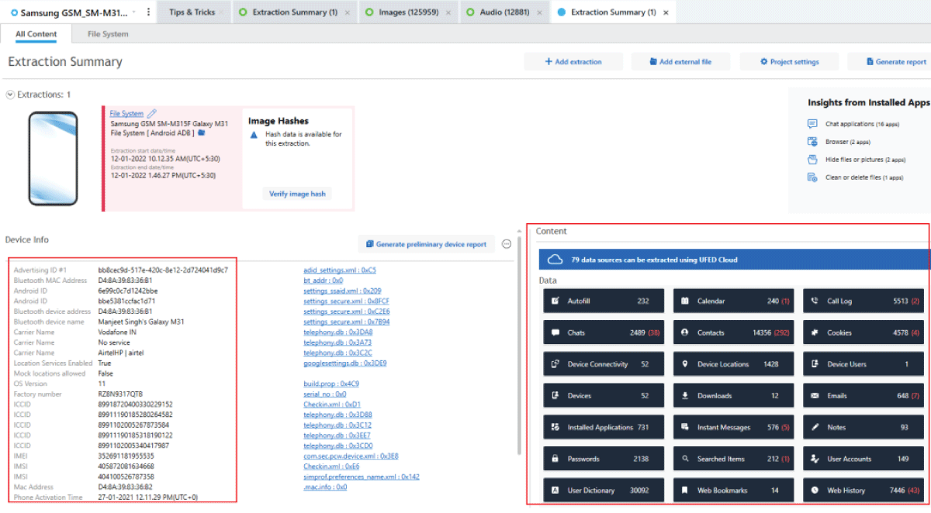Click the pencil edit icon beside File System
This screenshot has width=931, height=513.
(152, 113)
